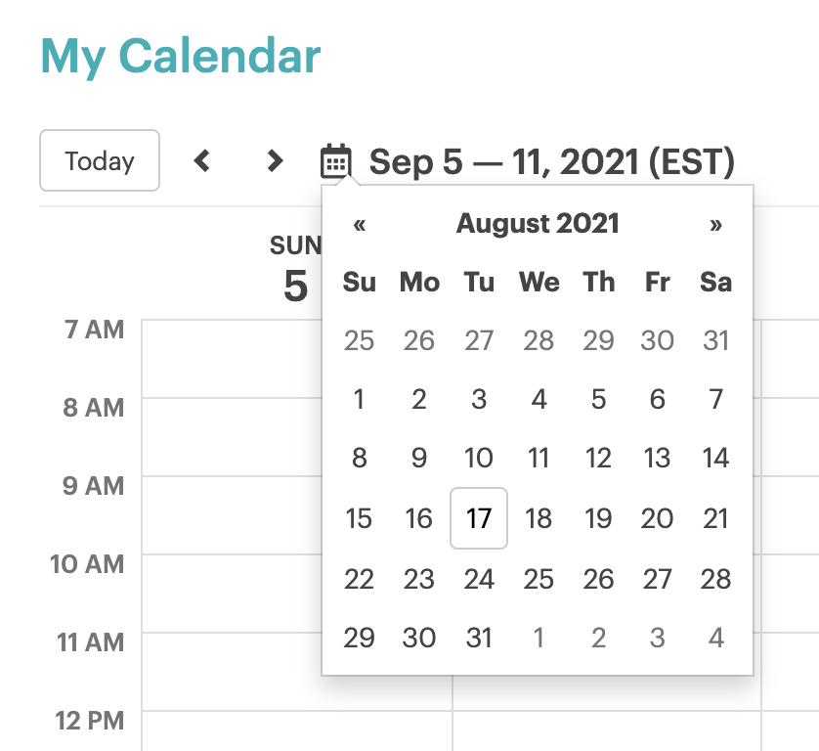This screenshot has width=819, height=751.
Task: Advance to next week with right chevron
Action: pos(275,161)
